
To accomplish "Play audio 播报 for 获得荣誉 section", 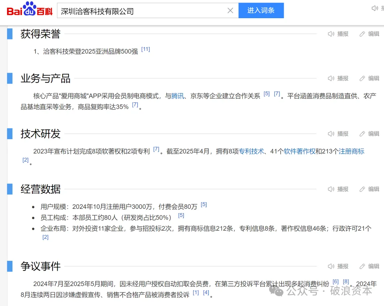I will tap(338, 34).
